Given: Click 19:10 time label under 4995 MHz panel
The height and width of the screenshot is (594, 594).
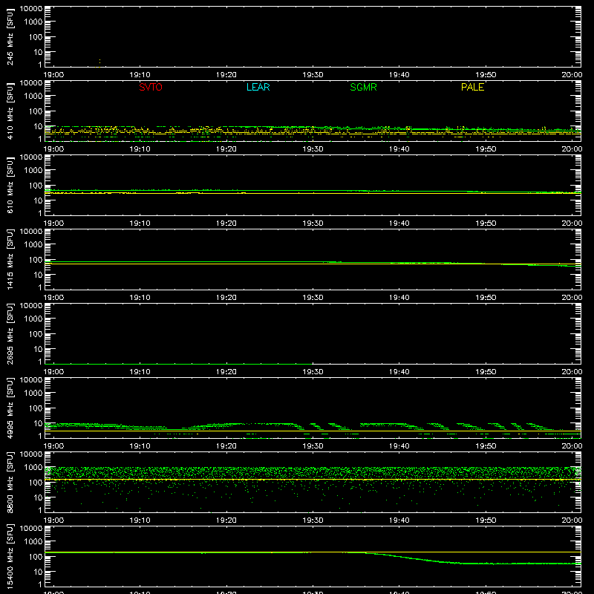Looking at the screenshot, I should [140, 446].
